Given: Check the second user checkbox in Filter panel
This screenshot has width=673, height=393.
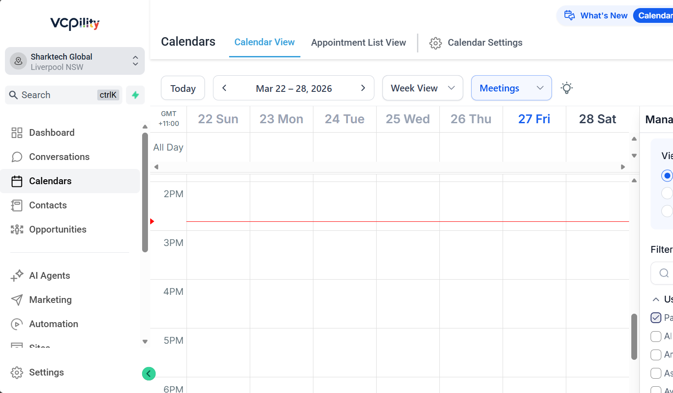Looking at the screenshot, I should point(656,336).
